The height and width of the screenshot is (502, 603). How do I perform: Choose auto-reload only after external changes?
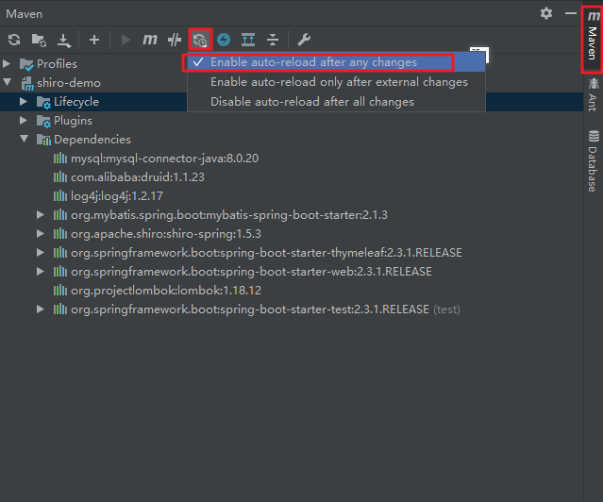[336, 82]
